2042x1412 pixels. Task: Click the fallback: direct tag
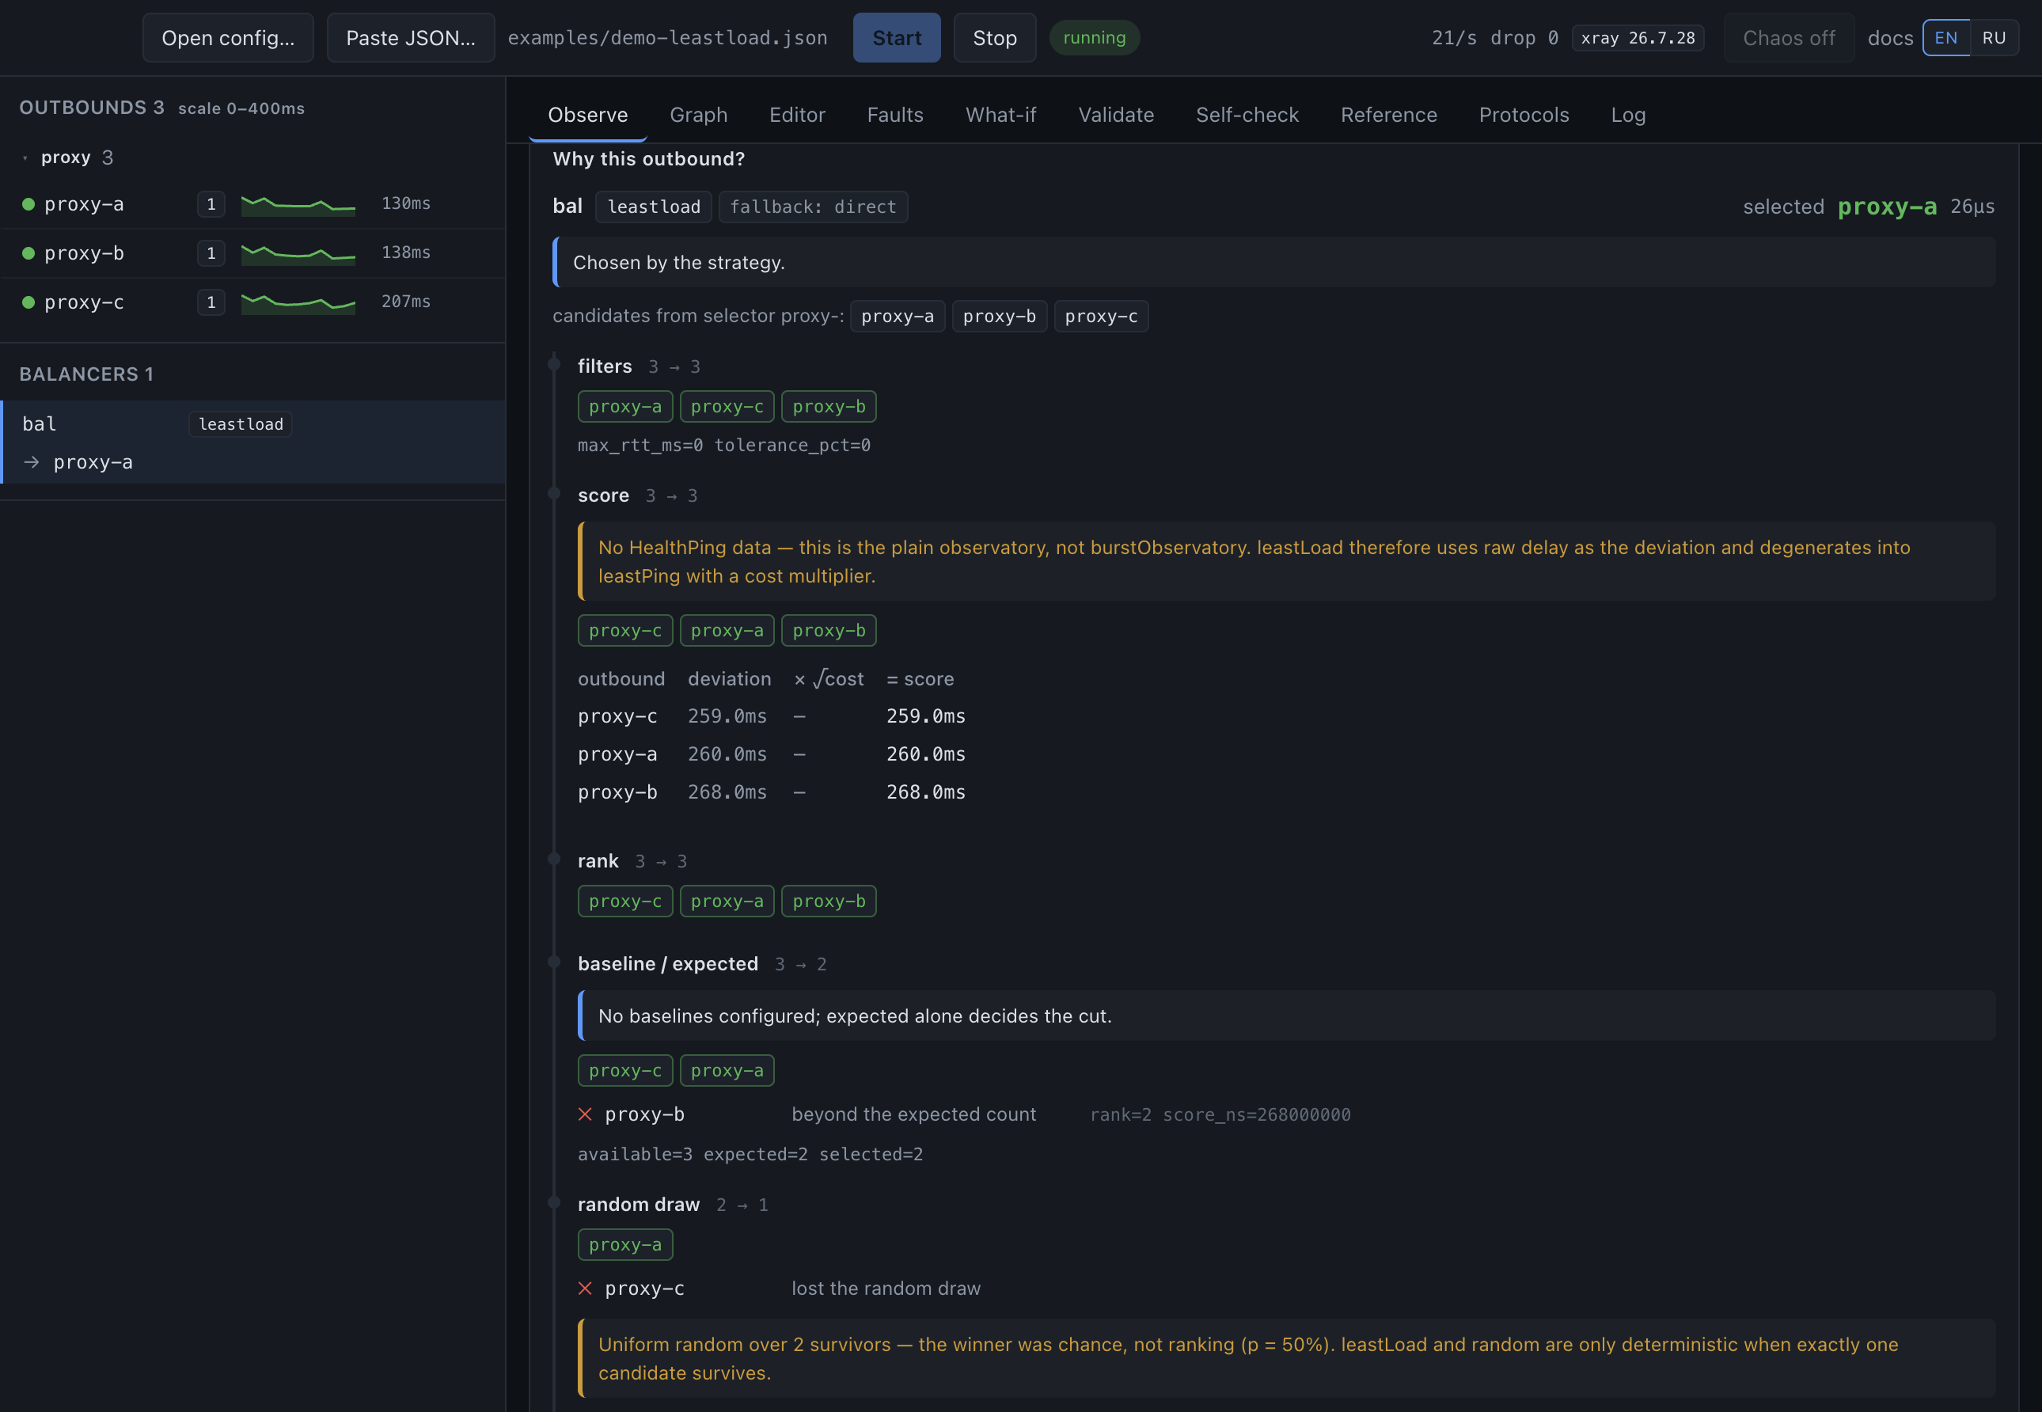813,207
